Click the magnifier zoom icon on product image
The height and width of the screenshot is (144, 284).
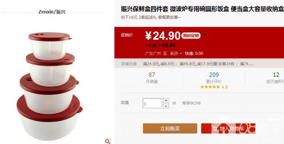click(x=108, y=141)
